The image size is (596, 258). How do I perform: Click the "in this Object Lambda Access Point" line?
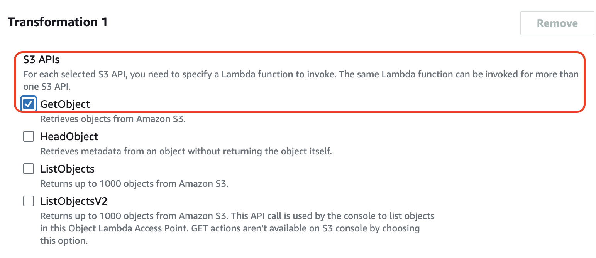click(x=230, y=228)
